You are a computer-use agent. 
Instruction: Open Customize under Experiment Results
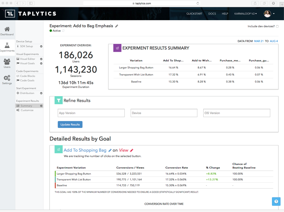[x=27, y=110]
